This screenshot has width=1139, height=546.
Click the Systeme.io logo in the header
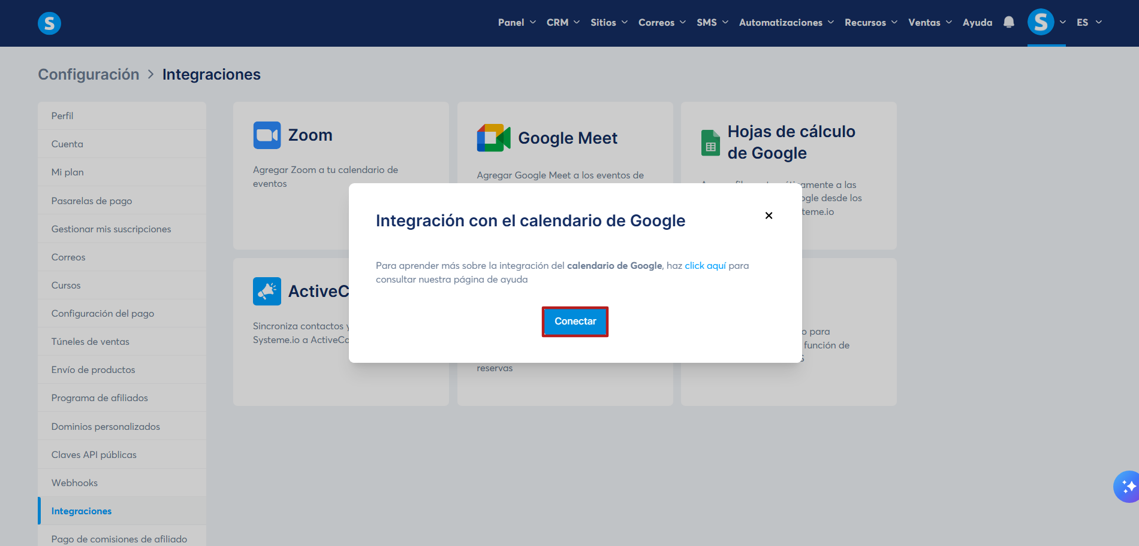[x=49, y=23]
